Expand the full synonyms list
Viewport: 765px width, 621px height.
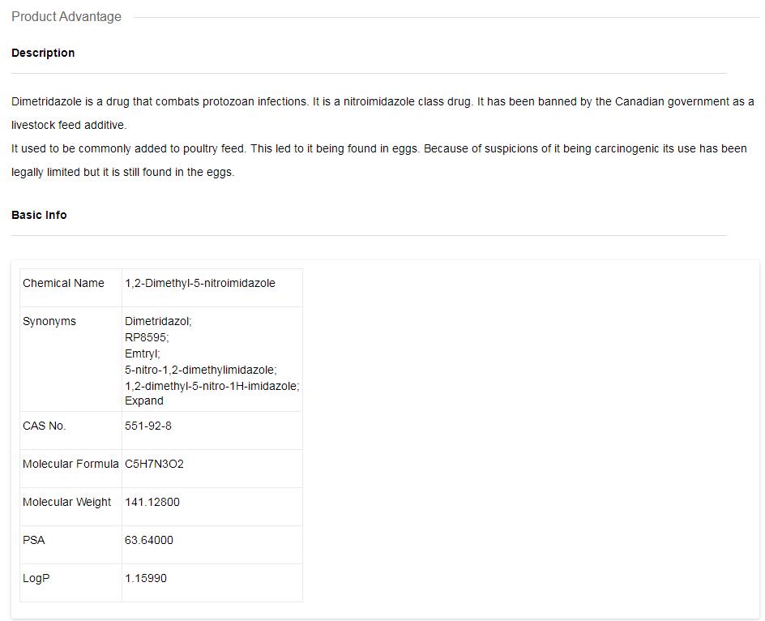[x=144, y=400]
